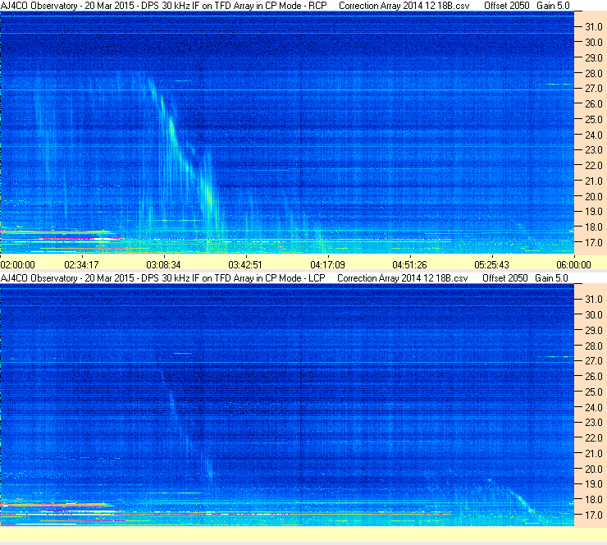
Task: Click the 02:00:00 start time label
Action: point(18,265)
